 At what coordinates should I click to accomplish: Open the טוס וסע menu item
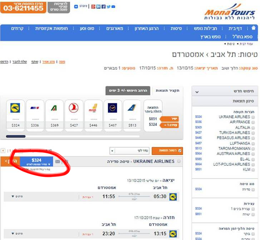87,28
